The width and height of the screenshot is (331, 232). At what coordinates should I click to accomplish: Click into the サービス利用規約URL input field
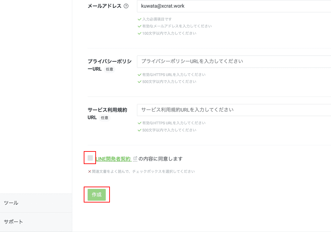(x=232, y=110)
